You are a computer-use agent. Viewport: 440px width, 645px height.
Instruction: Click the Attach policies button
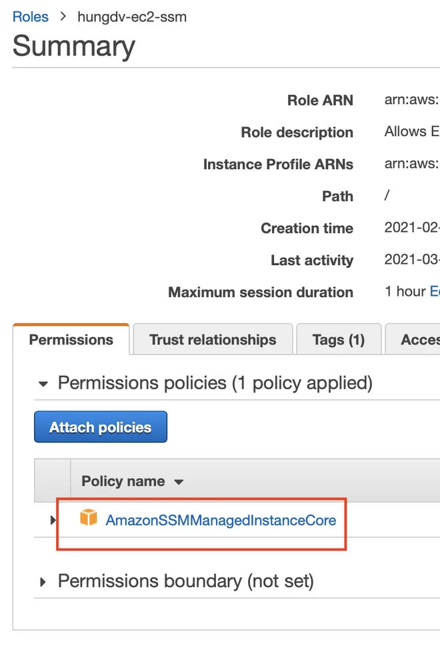pyautogui.click(x=101, y=427)
